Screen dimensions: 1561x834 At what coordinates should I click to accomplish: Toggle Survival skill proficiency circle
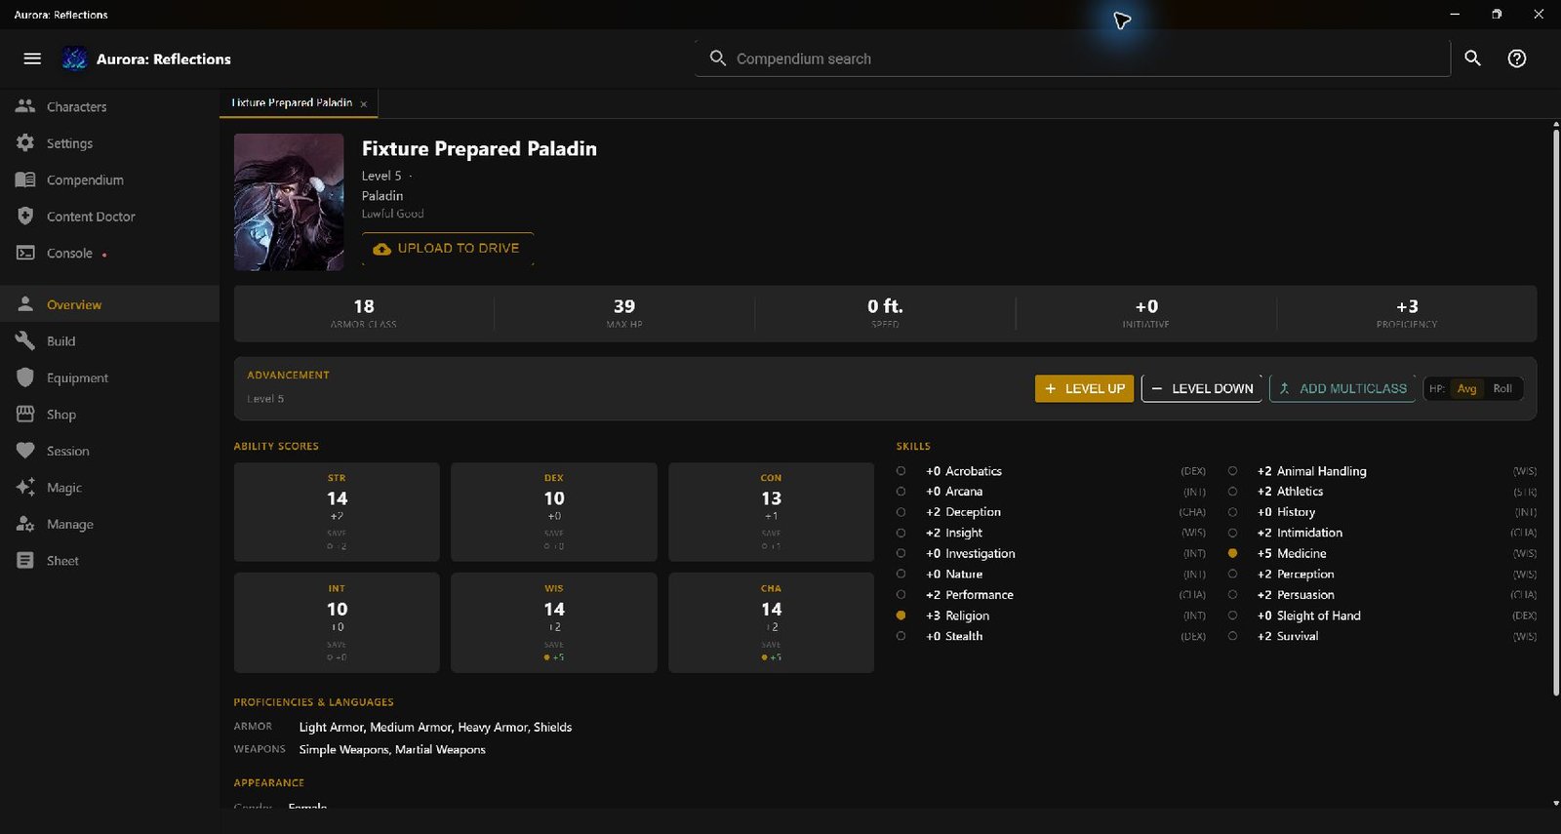point(1232,636)
